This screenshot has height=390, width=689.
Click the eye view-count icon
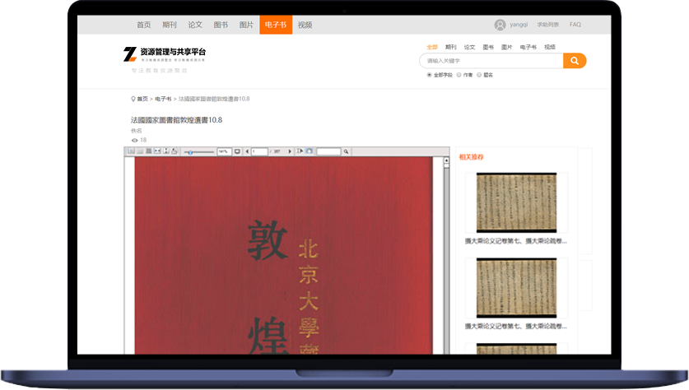click(134, 140)
